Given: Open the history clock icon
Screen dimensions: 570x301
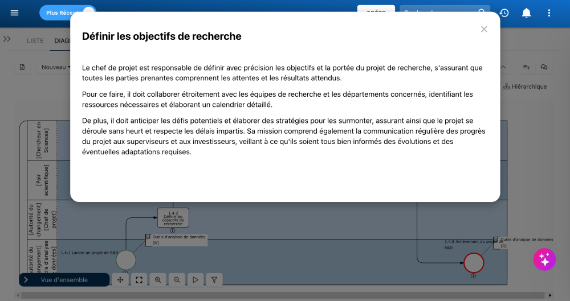Looking at the screenshot, I should [x=504, y=13].
